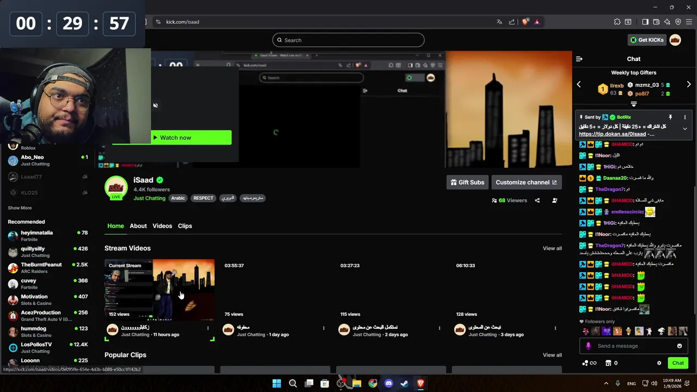Open Discord from the taskbar
This screenshot has width=697, height=392.
[x=388, y=383]
